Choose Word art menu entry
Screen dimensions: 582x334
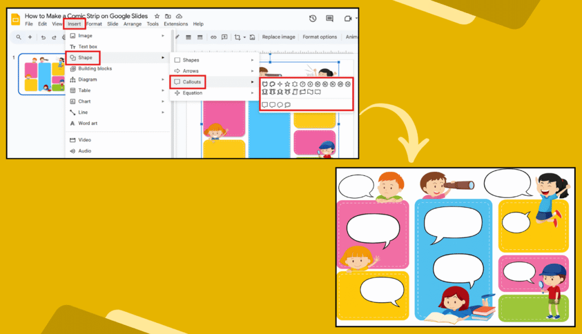(118, 123)
